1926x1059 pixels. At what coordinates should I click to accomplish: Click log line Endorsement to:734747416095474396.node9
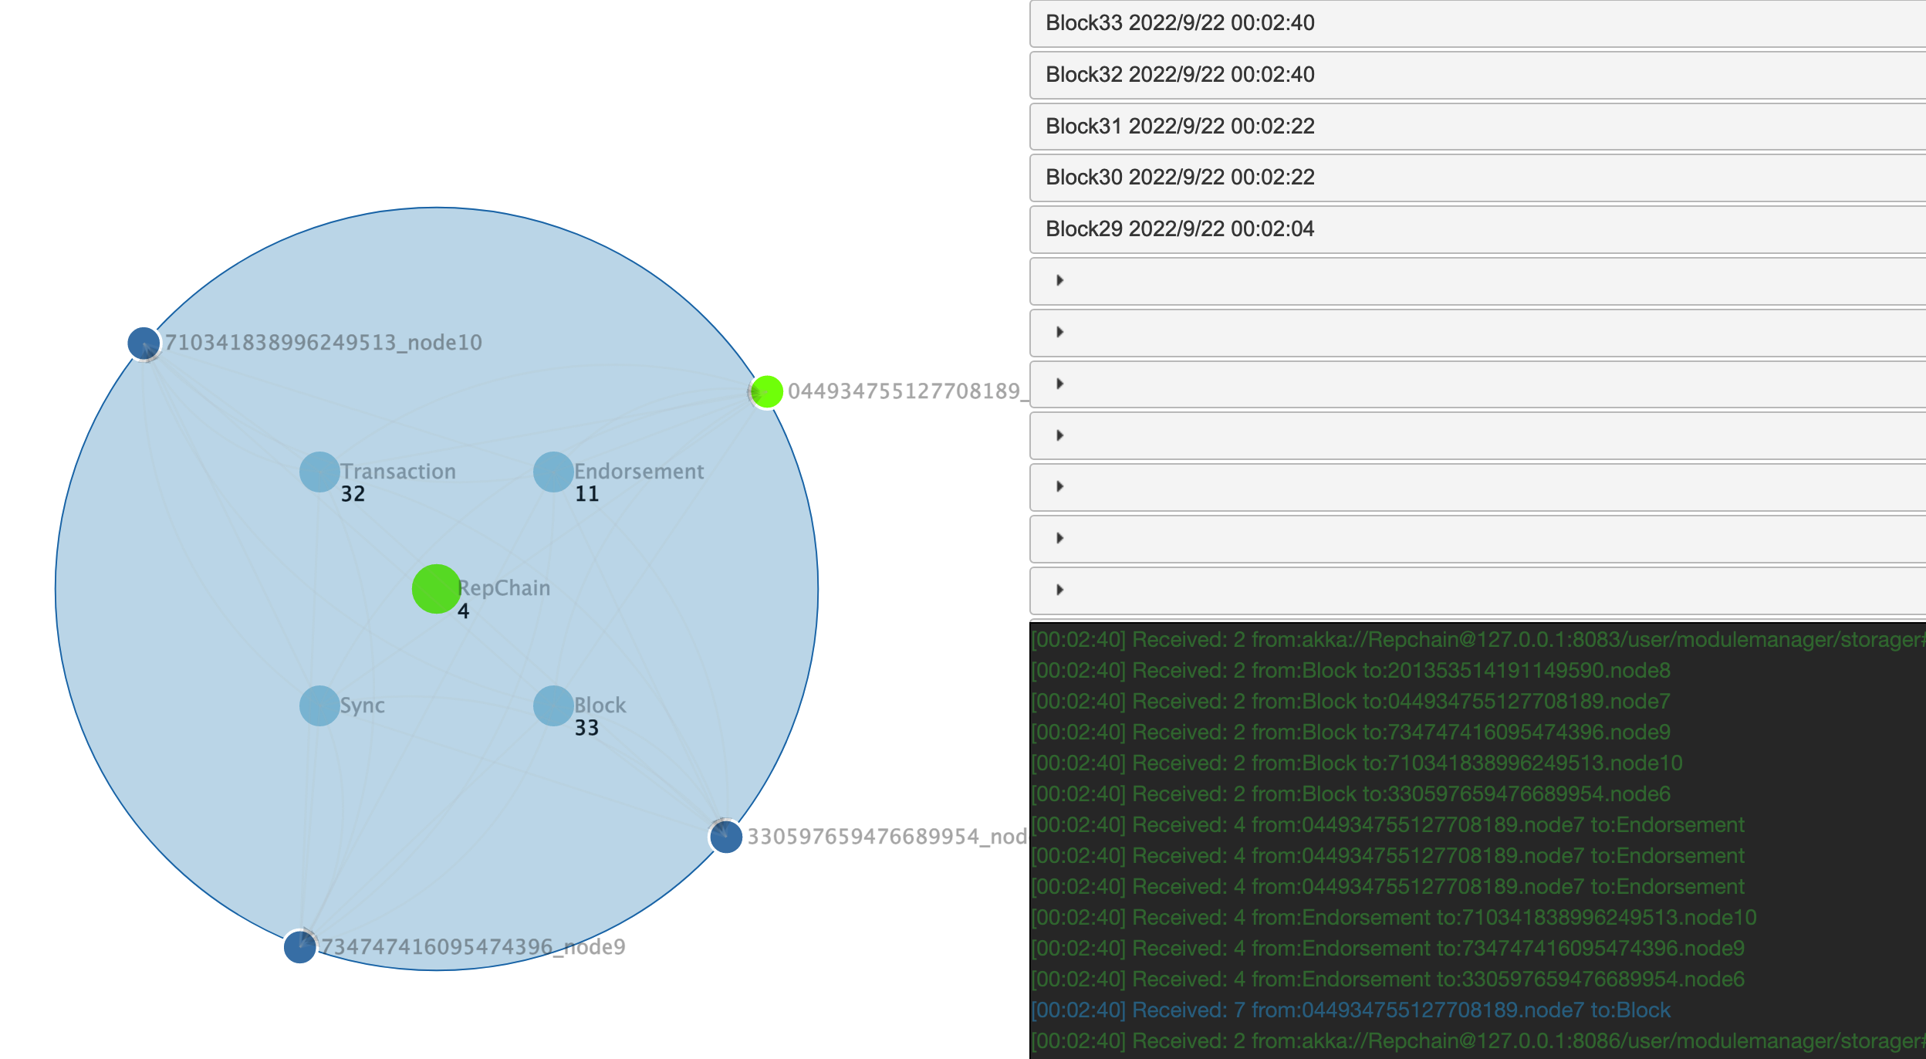tap(1388, 949)
